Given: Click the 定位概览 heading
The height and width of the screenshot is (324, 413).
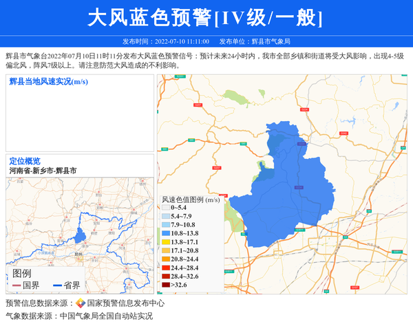Looking at the screenshot, I should (x=25, y=161).
